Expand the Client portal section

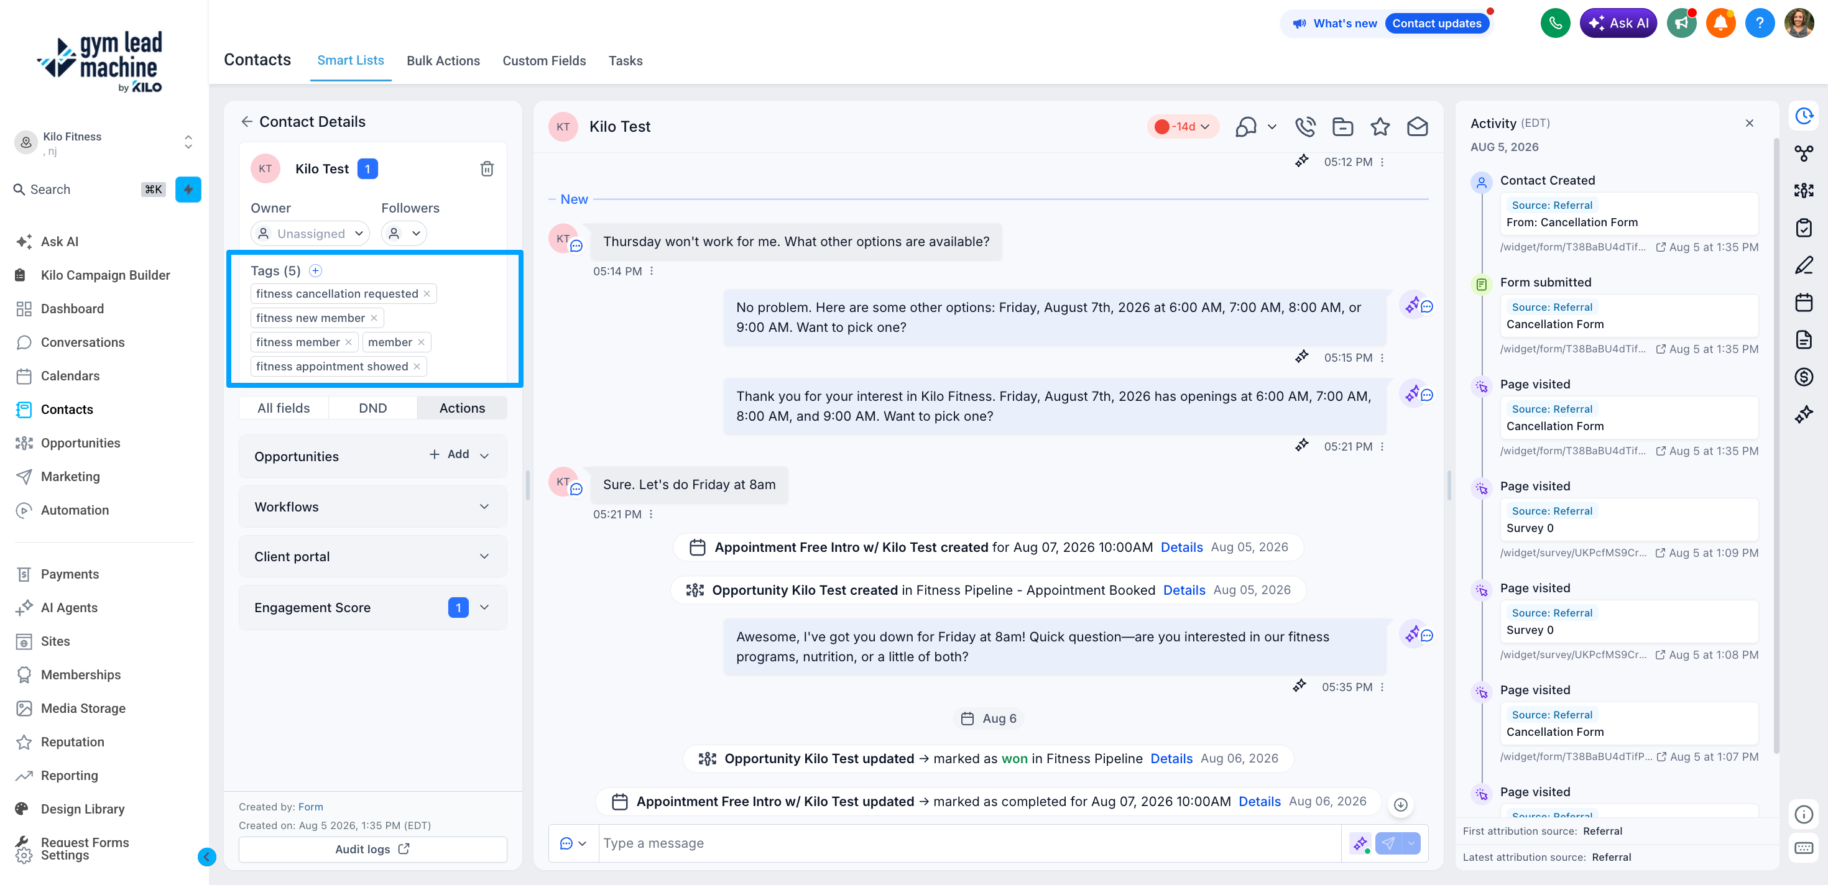coord(372,557)
